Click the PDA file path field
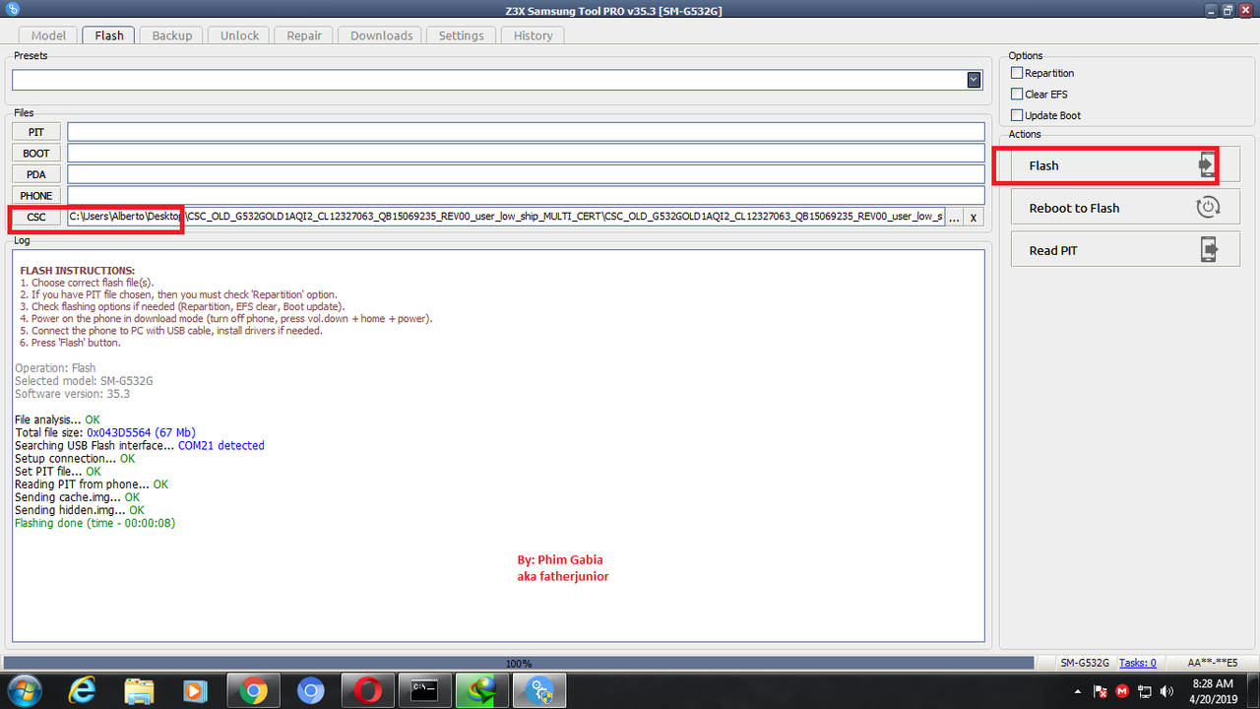Viewport: 1260px width, 709px height. [x=526, y=174]
